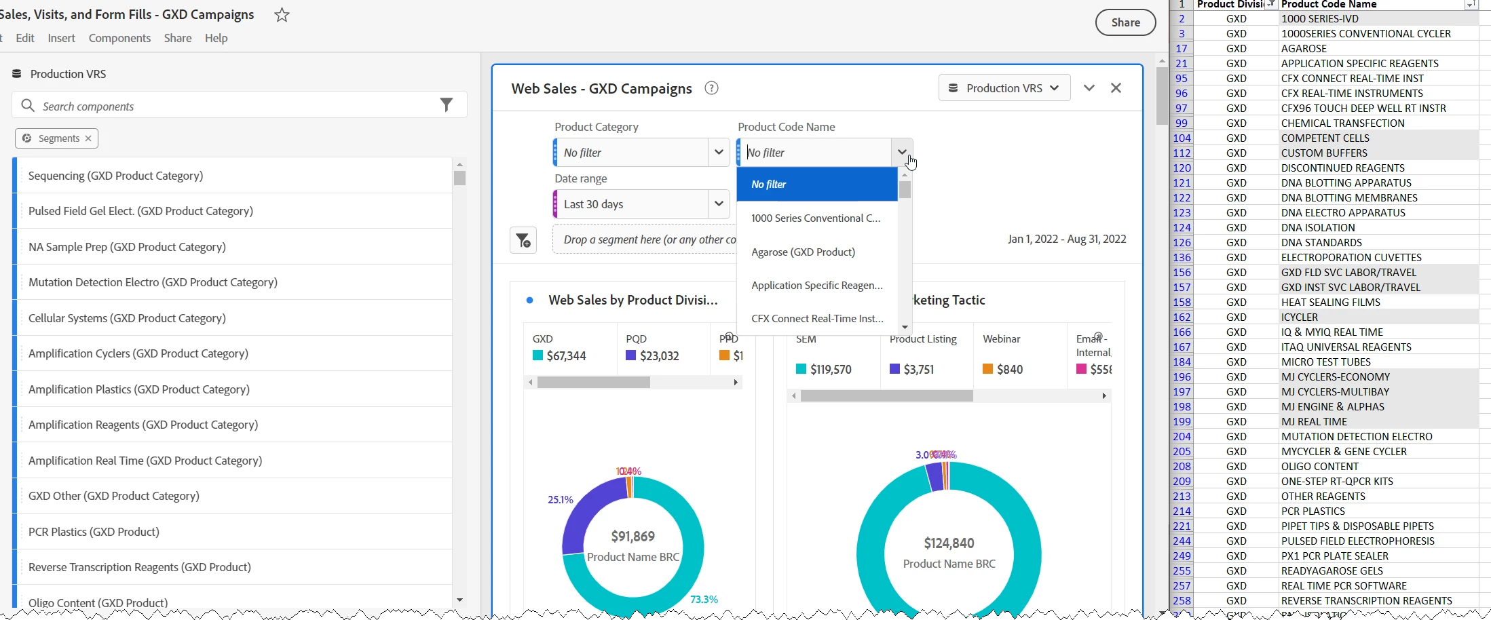Click the date range Jan 1, 2022 - Aug 31, 2022
1491x620 pixels.
[x=1067, y=239]
